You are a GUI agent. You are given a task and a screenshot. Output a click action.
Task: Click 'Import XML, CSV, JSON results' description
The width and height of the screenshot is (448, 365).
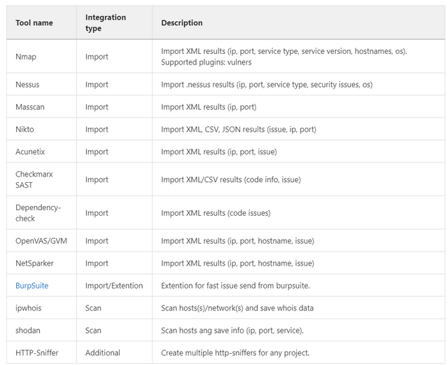coord(239,130)
